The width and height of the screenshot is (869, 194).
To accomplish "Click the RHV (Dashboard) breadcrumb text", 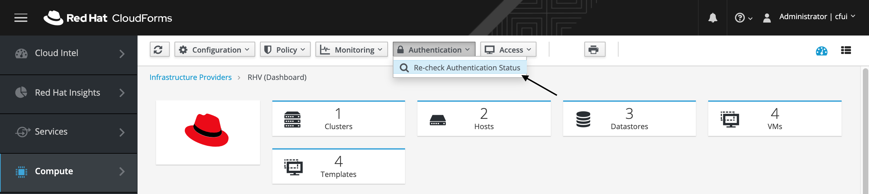I will point(277,77).
